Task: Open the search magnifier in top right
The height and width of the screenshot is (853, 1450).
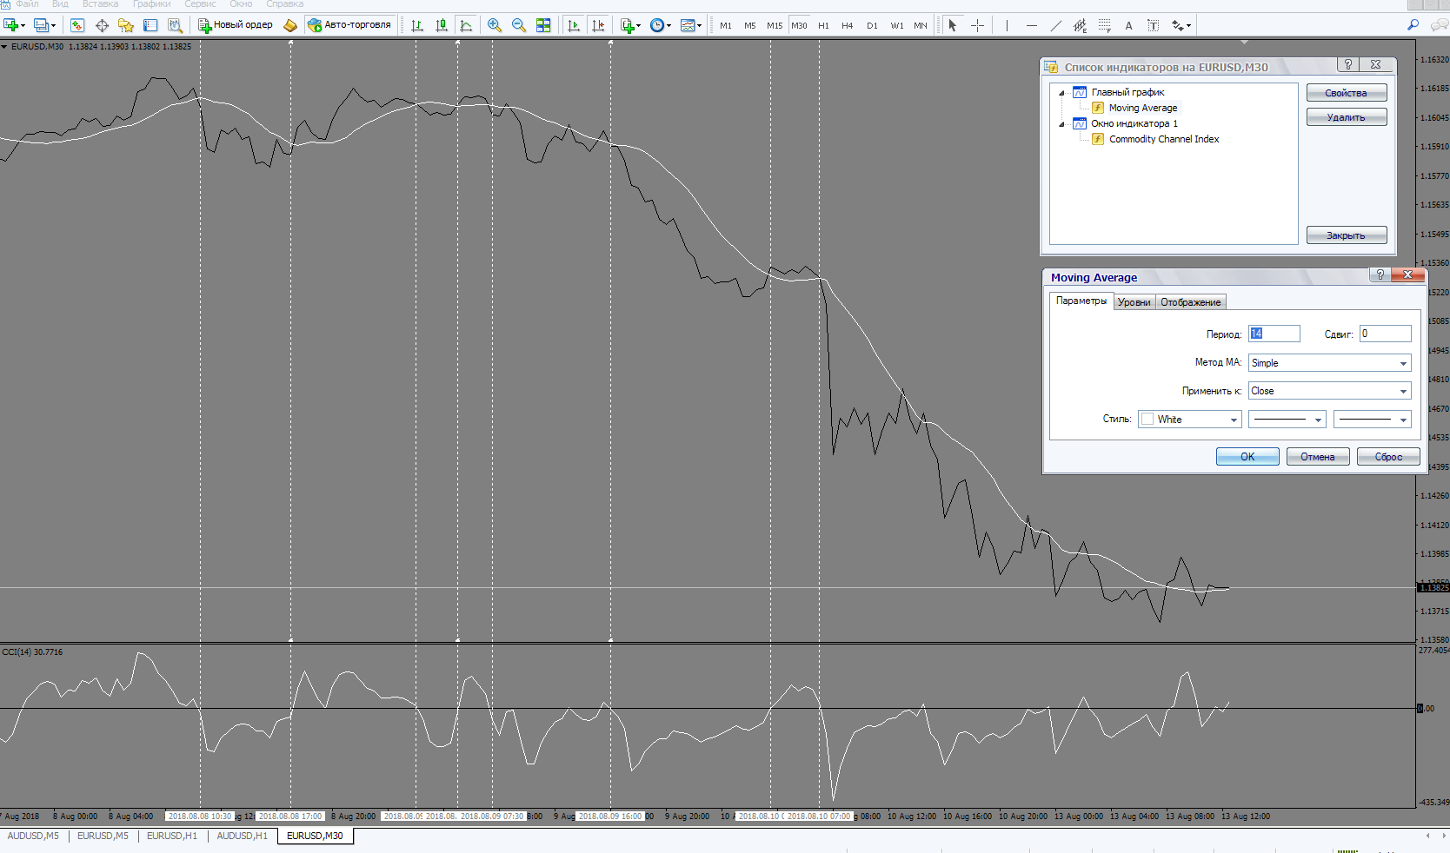Action: [x=1413, y=25]
